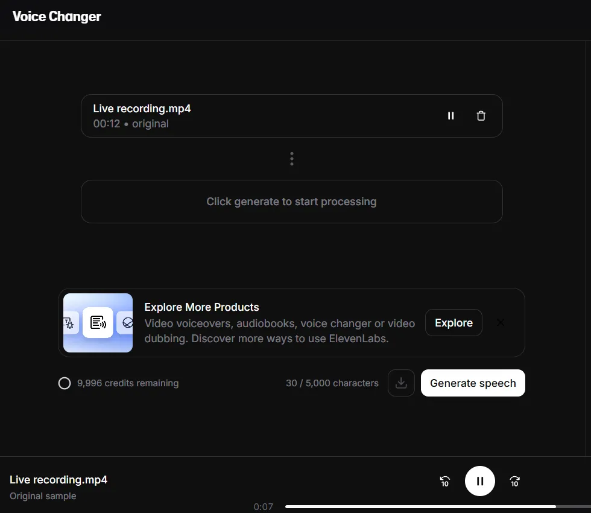591x513 pixels.
Task: Click the download icon beside Generate speech
Action: pos(401,383)
